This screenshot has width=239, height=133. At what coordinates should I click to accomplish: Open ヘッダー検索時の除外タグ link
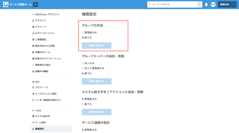[48, 100]
